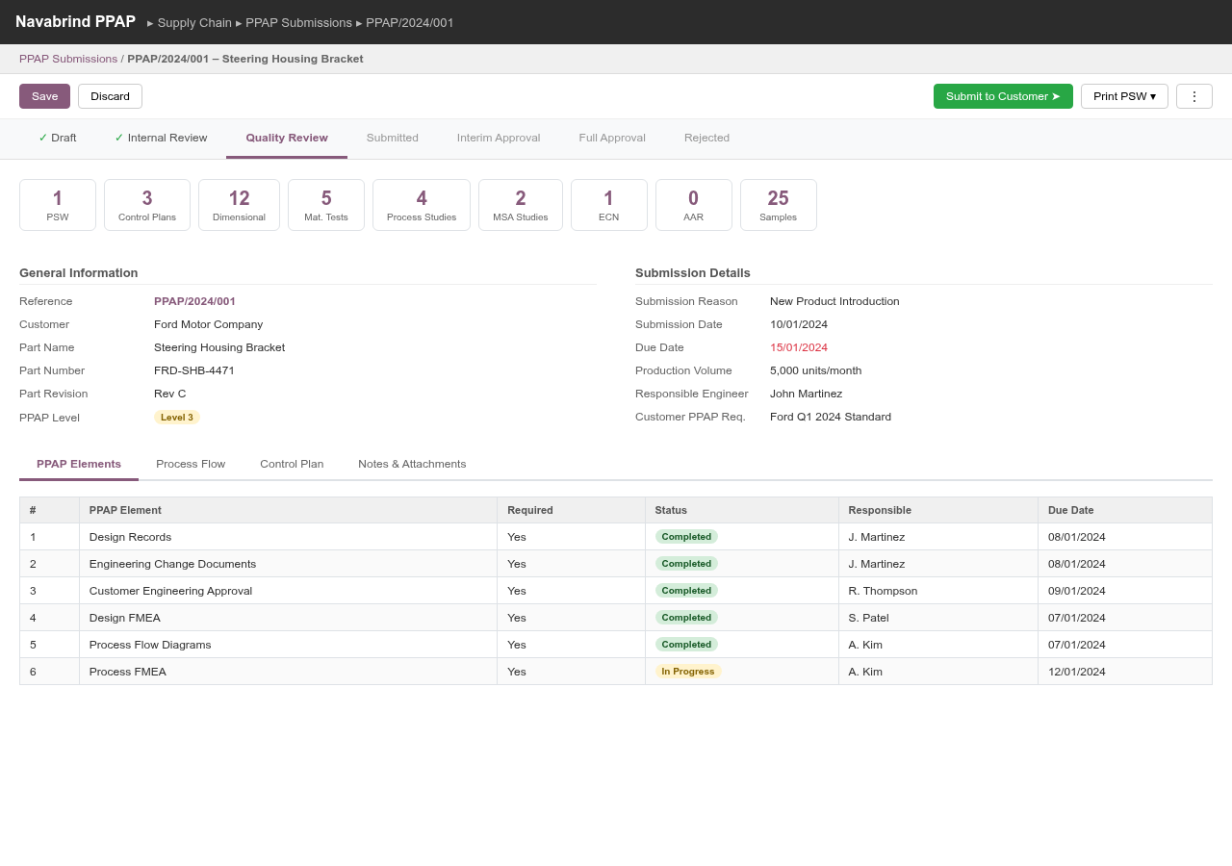Discard changes to the record

pyautogui.click(x=110, y=96)
